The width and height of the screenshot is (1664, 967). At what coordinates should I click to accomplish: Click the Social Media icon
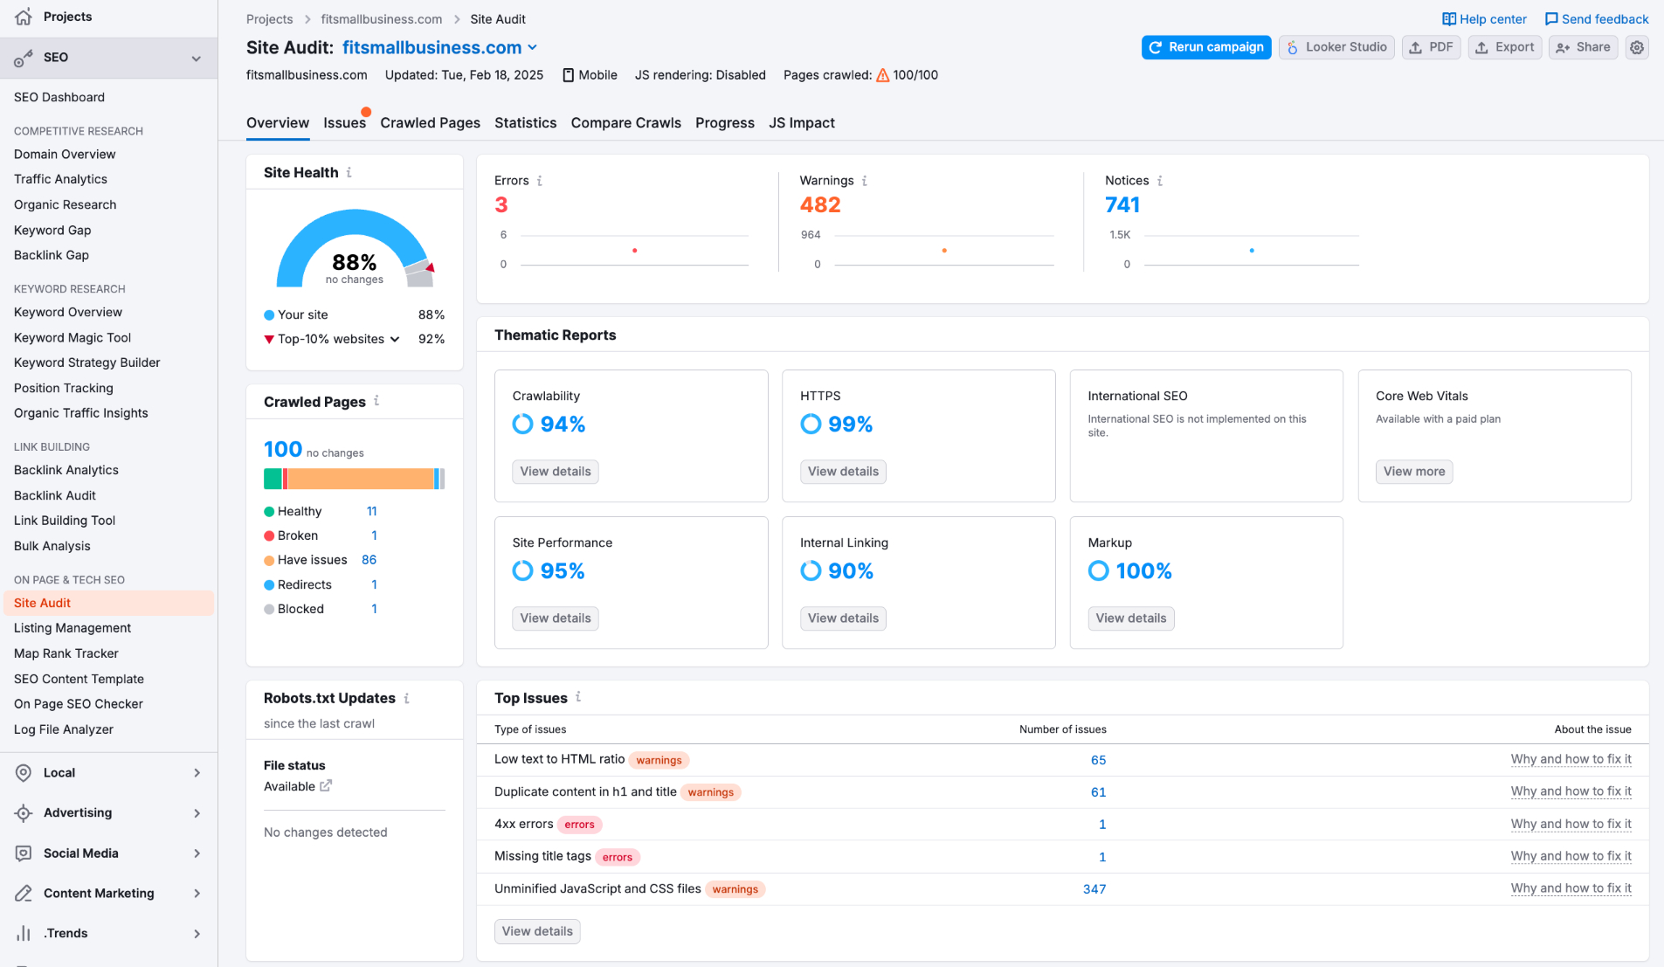pyautogui.click(x=24, y=853)
